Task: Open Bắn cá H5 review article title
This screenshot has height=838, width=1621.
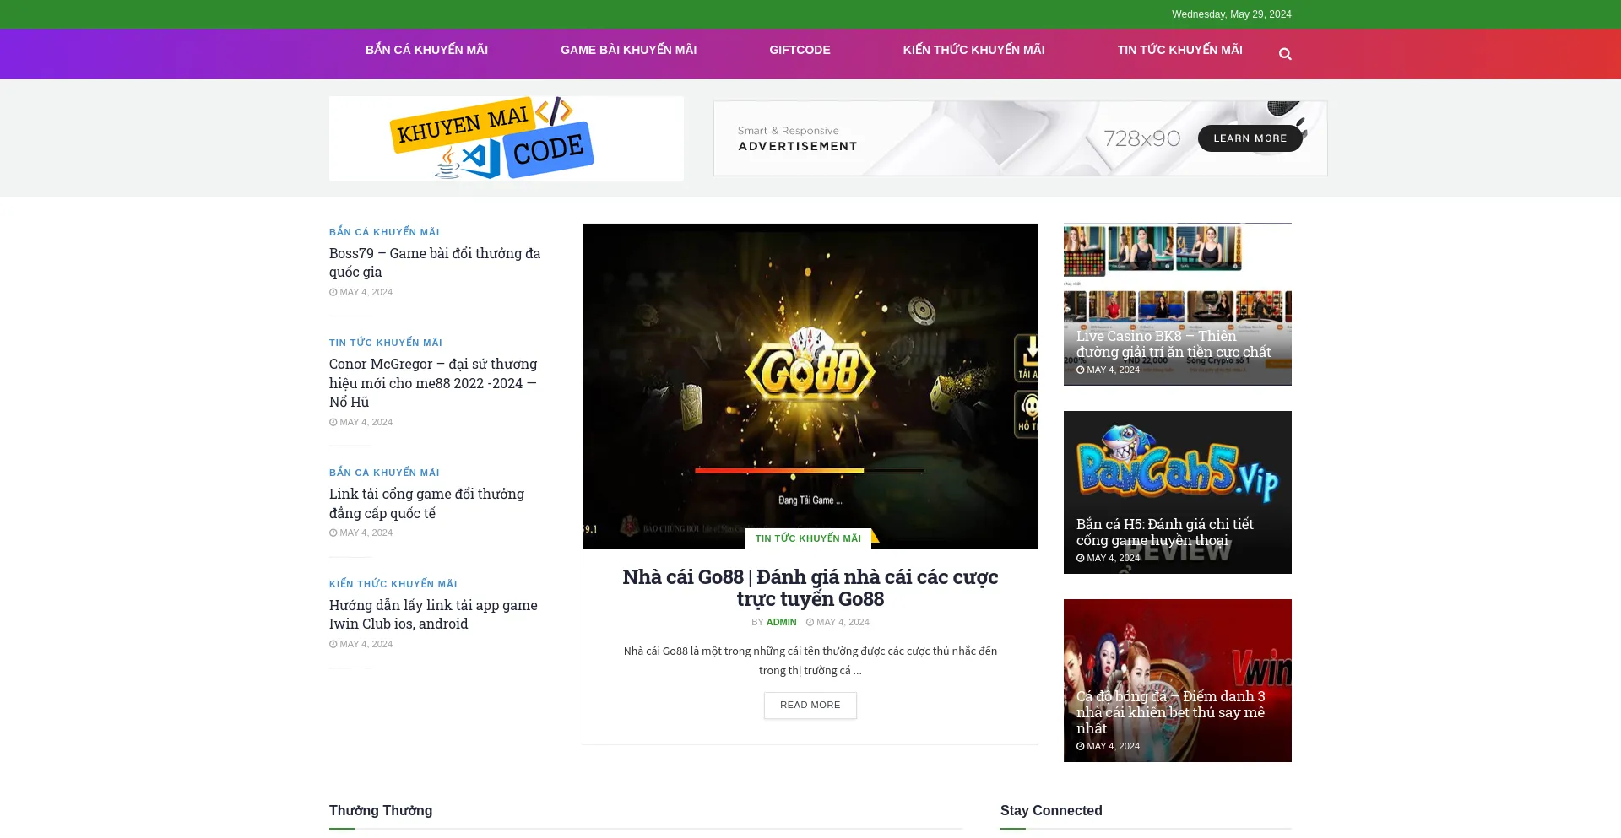Action: click(x=1165, y=533)
